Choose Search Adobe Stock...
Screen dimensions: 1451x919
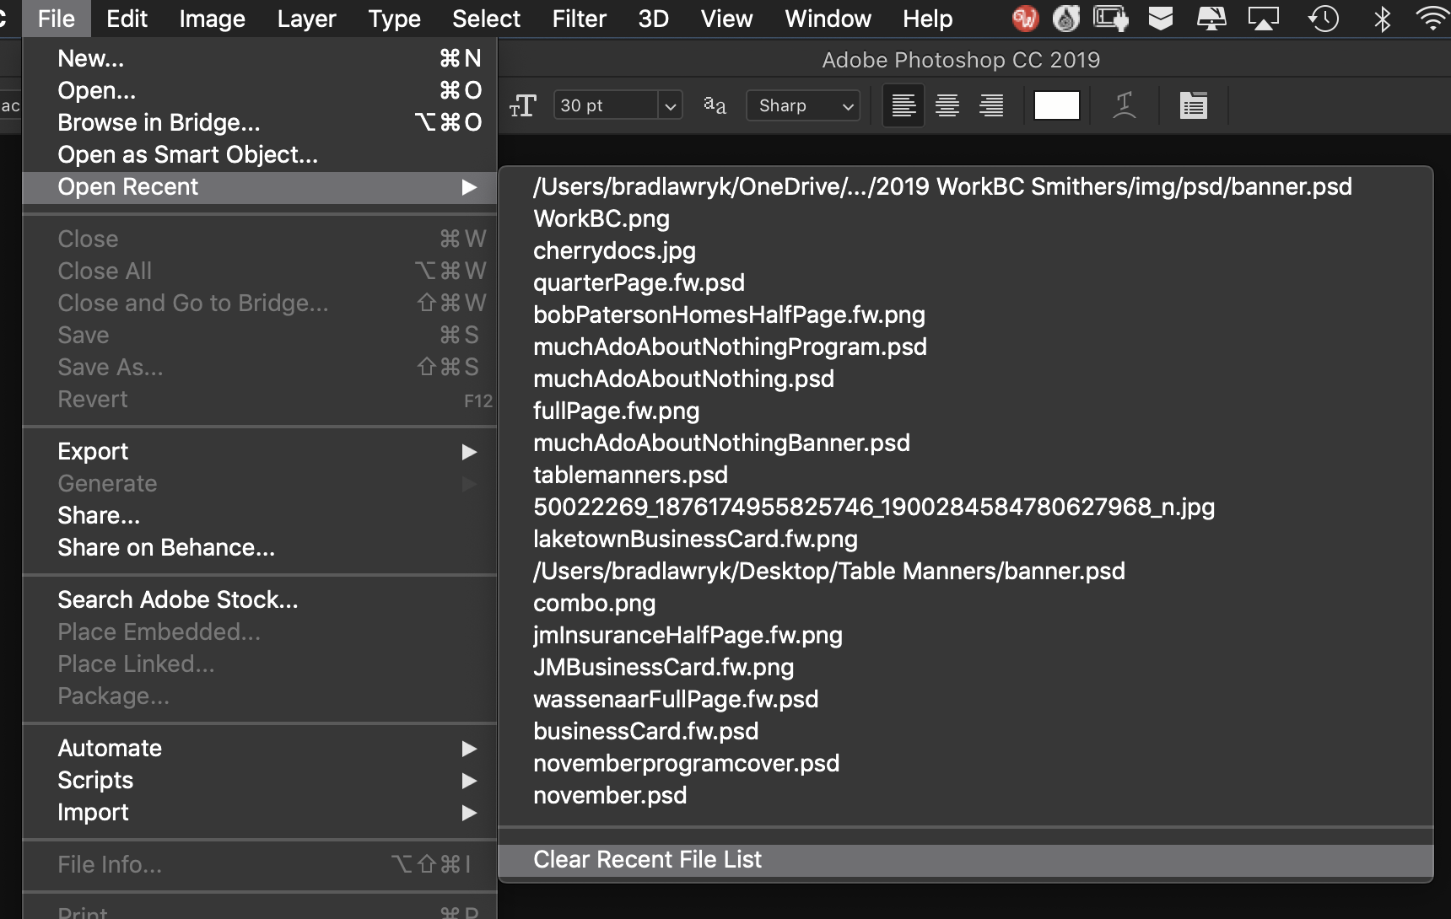click(259, 600)
